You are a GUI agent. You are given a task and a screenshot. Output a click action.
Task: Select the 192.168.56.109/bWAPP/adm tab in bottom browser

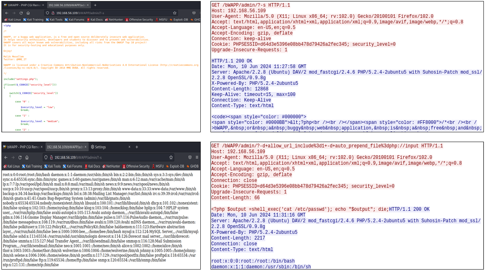click(67, 147)
